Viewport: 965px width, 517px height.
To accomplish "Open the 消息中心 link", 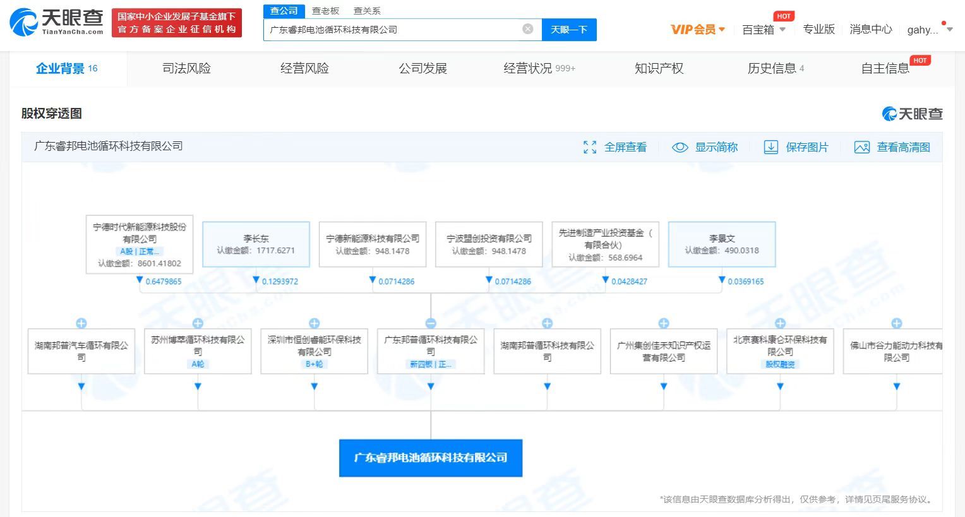I will pyautogui.click(x=870, y=30).
